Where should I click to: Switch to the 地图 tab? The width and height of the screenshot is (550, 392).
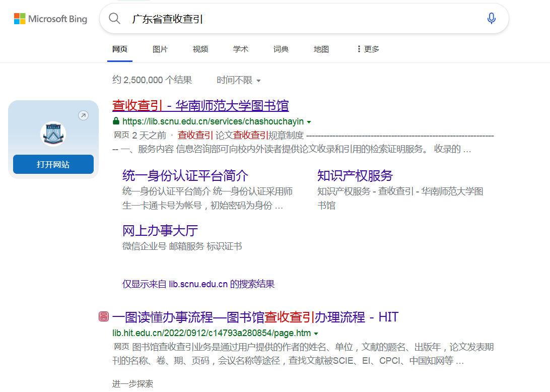[x=321, y=49]
